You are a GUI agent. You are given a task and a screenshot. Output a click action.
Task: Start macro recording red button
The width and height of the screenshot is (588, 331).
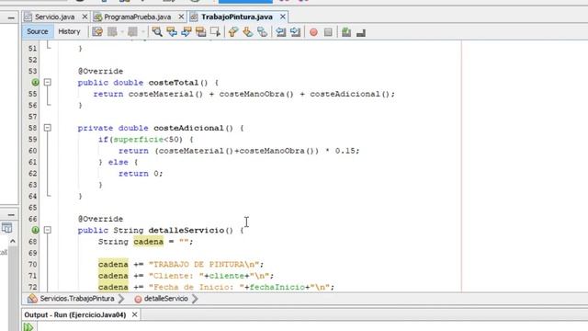313,33
